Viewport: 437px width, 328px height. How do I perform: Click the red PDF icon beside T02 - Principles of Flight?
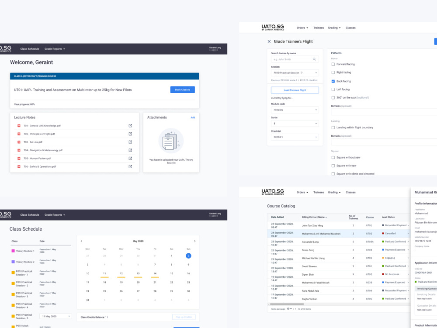[x=19, y=134]
